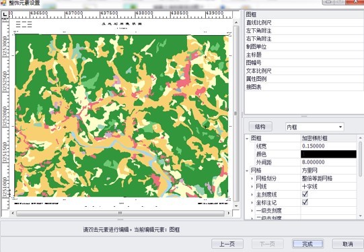
Task: Click the 完成 button
Action: (x=307, y=244)
